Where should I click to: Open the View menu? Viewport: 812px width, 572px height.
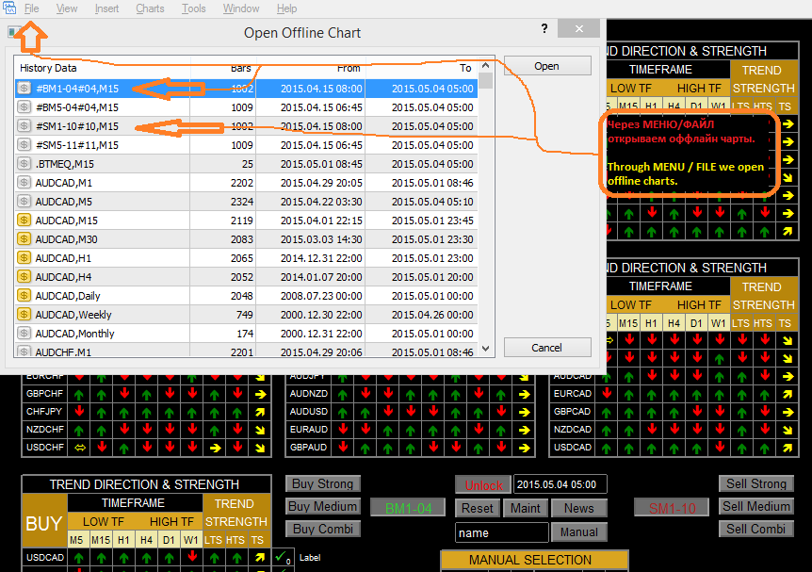coord(67,8)
